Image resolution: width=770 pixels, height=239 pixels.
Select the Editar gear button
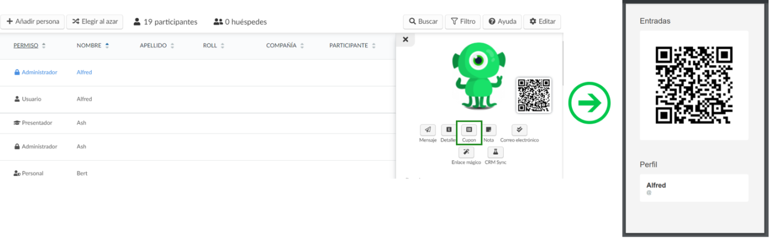(542, 22)
